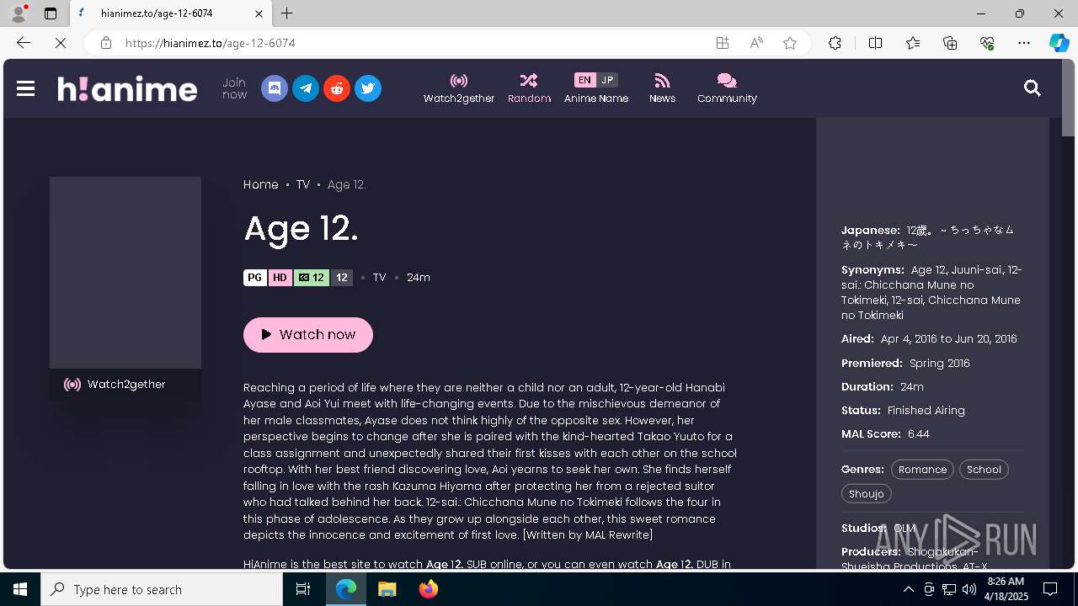Open Task View on the taskbar

click(x=303, y=589)
